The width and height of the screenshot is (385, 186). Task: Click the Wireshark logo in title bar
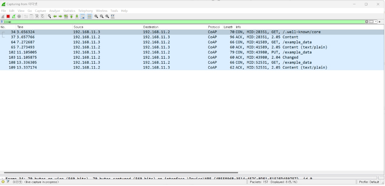[x=3, y=4]
